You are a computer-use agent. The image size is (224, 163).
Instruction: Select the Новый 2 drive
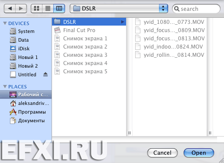26,66
